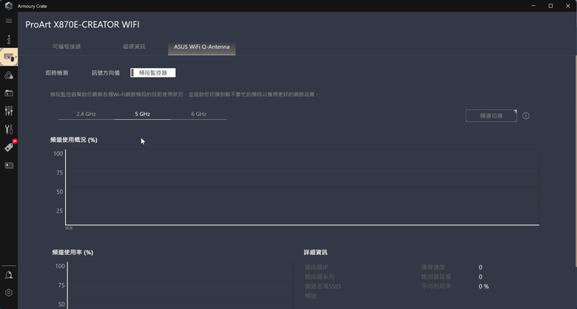This screenshot has height=309, width=577.
Task: Open the price tag deals icon
Action: (9, 147)
